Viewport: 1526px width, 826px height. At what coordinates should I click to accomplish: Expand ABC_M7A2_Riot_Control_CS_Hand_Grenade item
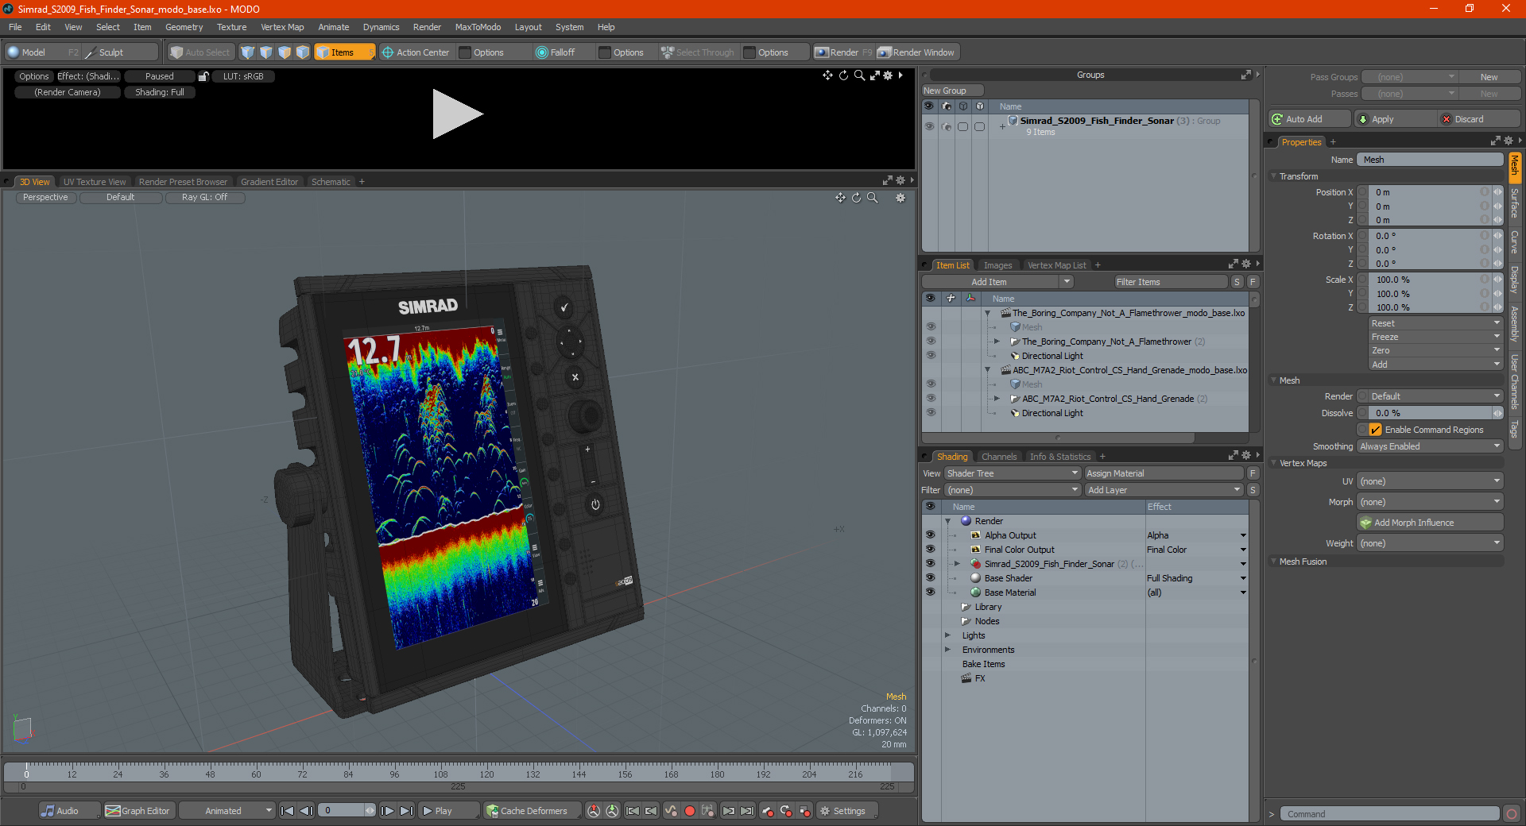point(997,399)
